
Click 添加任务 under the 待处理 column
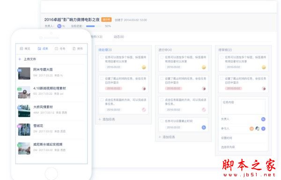pos(107,119)
